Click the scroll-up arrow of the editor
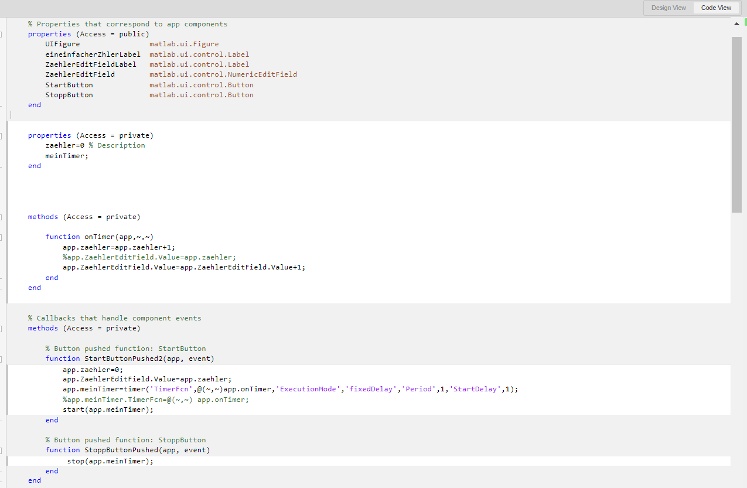The height and width of the screenshot is (488, 747). pos(736,24)
